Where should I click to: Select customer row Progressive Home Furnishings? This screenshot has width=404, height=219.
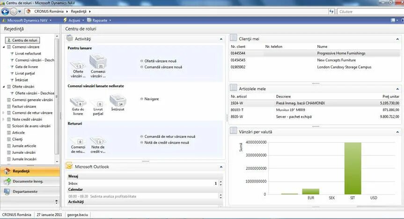(x=315, y=53)
